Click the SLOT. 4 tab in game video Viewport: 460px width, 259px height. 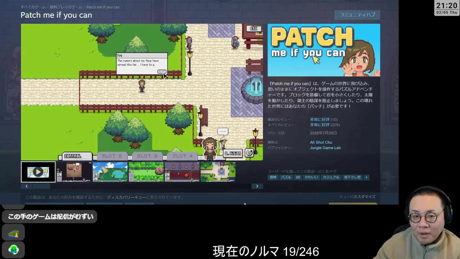[182, 156]
